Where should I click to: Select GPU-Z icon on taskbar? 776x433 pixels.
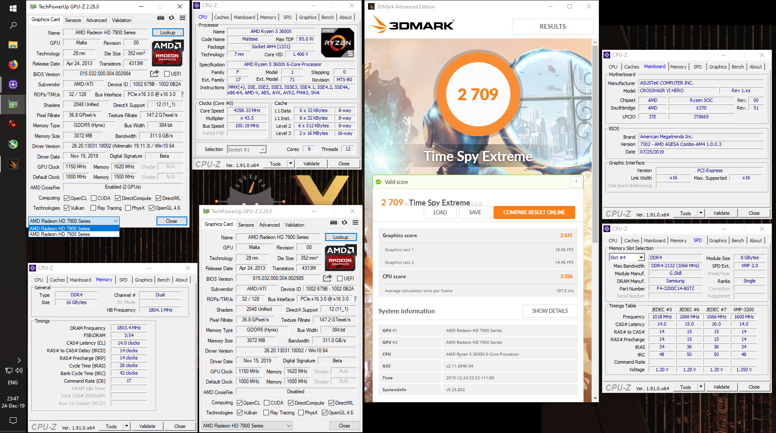(13, 104)
